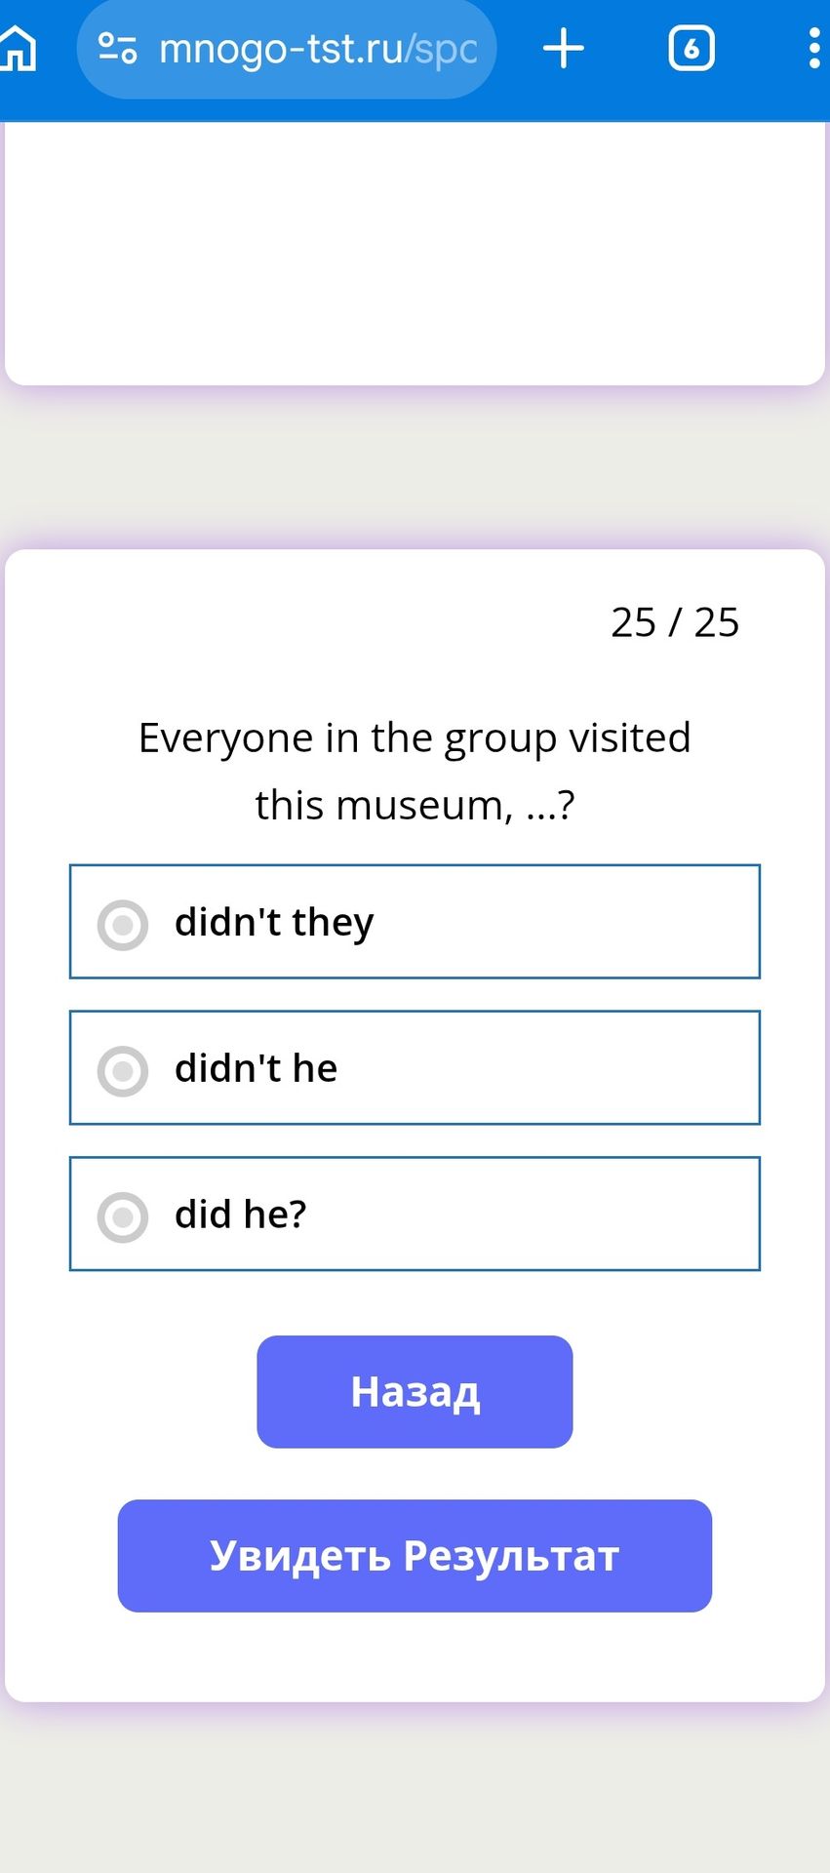Screen dimensions: 830x1873
Task: Open the tab switcher showing 6 tabs
Action: pos(692,48)
